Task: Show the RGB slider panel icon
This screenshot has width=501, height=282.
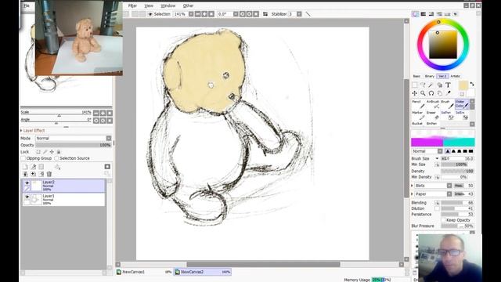Action: coord(423,14)
